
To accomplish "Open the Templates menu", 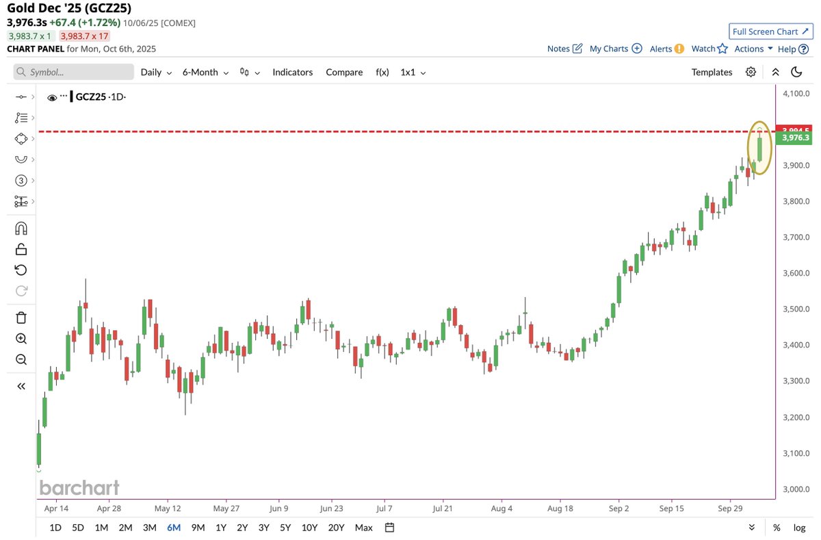I will (712, 72).
